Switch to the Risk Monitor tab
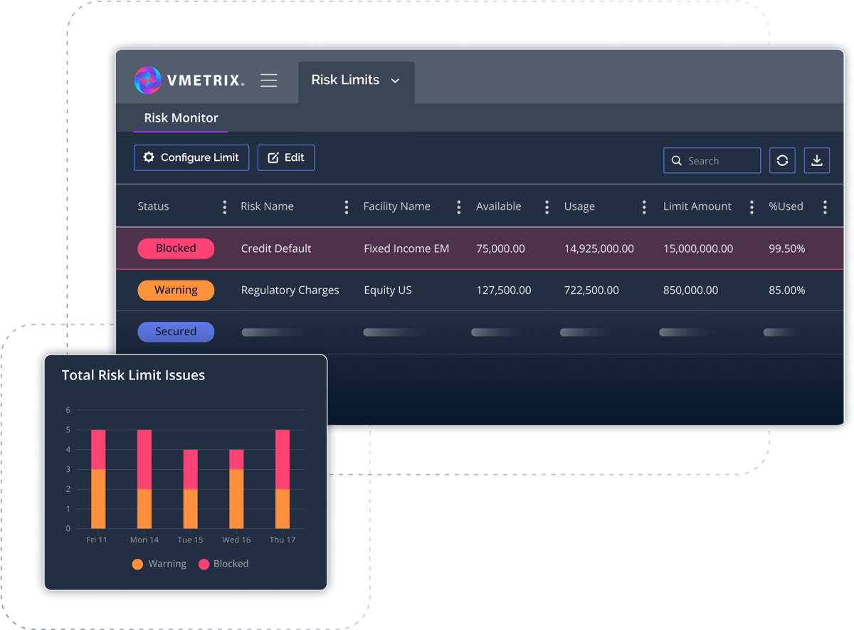This screenshot has height=630, width=854. [181, 118]
